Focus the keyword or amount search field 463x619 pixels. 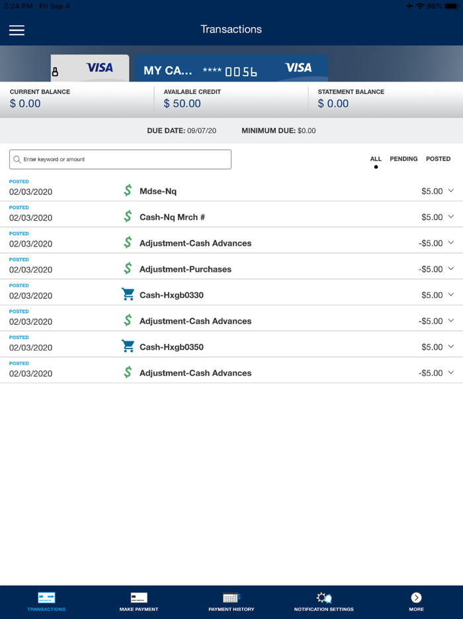(120, 160)
